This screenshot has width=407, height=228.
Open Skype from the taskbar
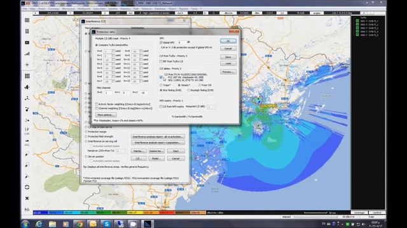click(106, 224)
